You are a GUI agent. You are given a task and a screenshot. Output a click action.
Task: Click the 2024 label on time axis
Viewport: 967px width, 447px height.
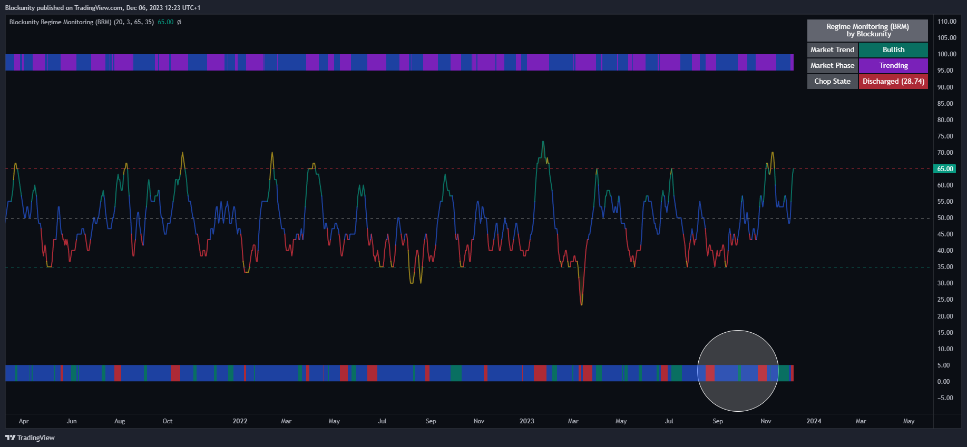[x=814, y=421]
